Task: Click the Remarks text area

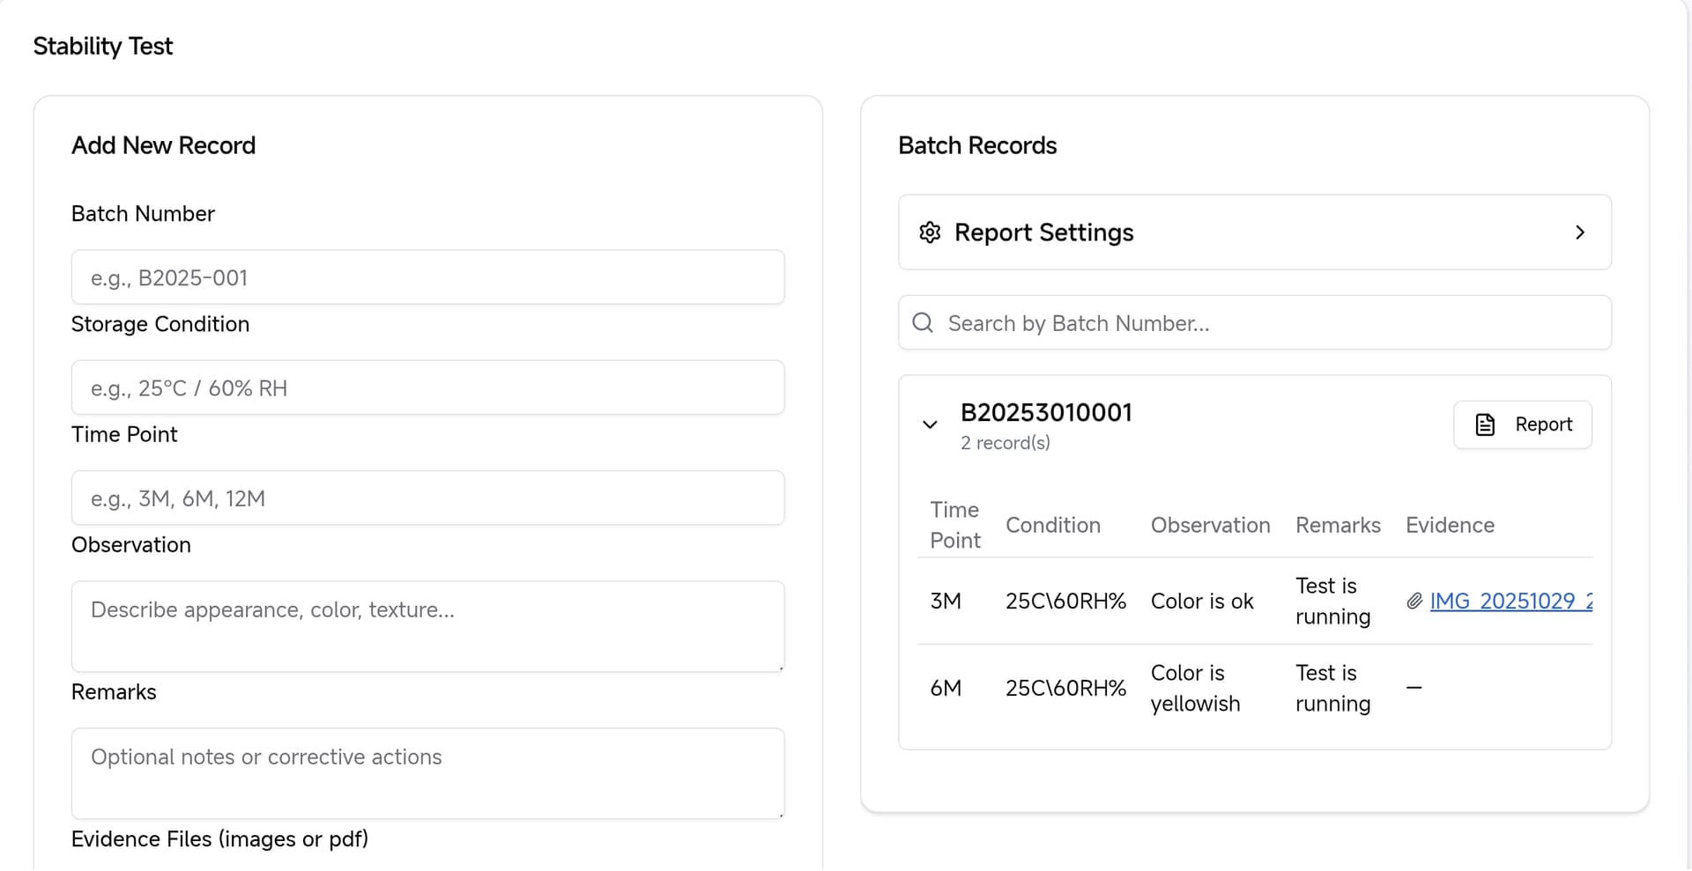Action: [427, 773]
